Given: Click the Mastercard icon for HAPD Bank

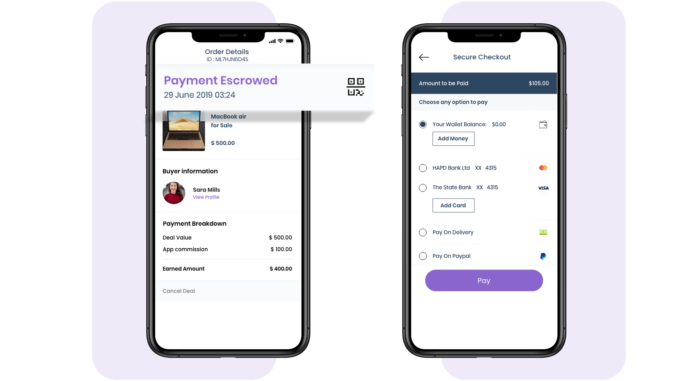Looking at the screenshot, I should point(543,168).
